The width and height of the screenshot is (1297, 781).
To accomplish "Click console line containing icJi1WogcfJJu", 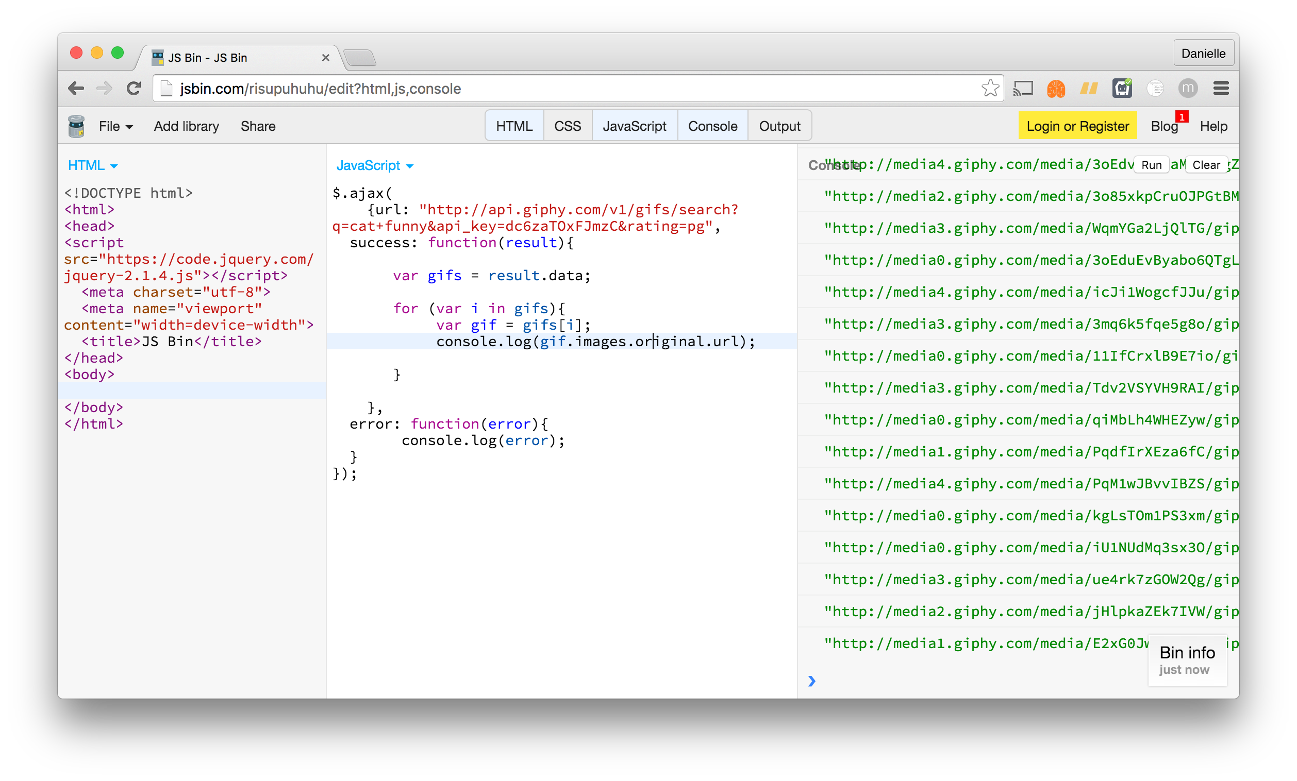I will pyautogui.click(x=1018, y=292).
